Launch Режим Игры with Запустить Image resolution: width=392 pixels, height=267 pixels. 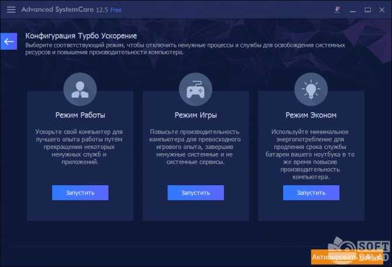[196, 193]
